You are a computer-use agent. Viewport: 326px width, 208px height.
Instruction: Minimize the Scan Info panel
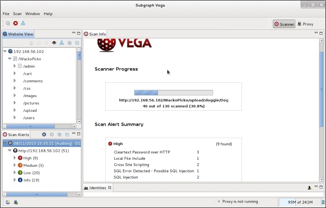coord(316,33)
